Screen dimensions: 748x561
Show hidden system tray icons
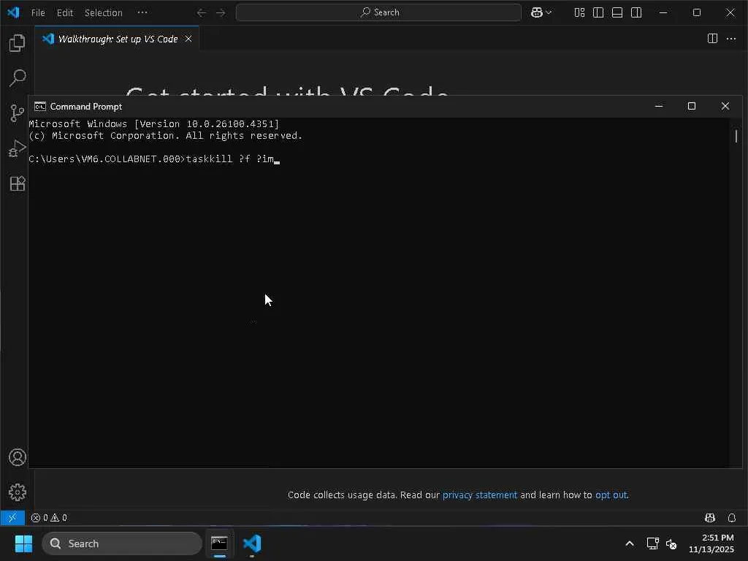coord(630,543)
